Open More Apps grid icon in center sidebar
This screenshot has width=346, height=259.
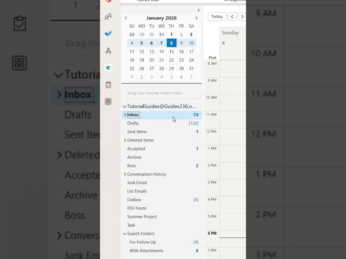click(108, 101)
